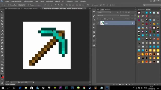Toggle lock position in Layers panel
The width and height of the screenshot is (161, 90).
pos(110,19)
